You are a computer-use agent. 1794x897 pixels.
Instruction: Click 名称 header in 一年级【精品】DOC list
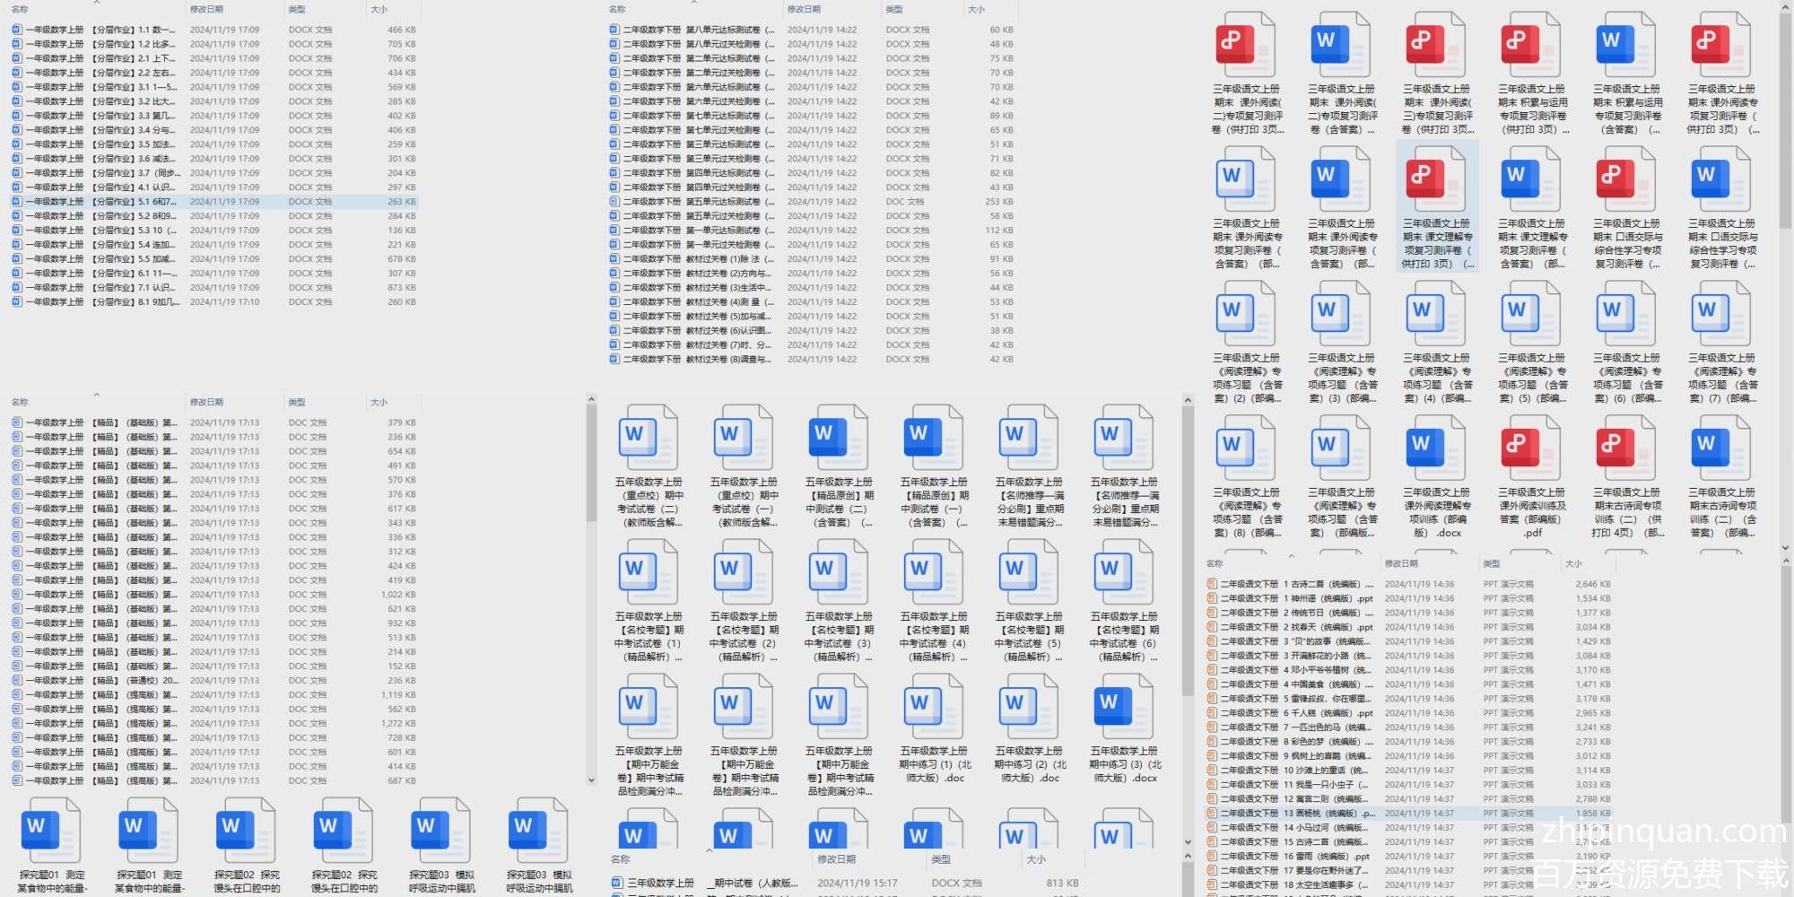click(x=20, y=402)
